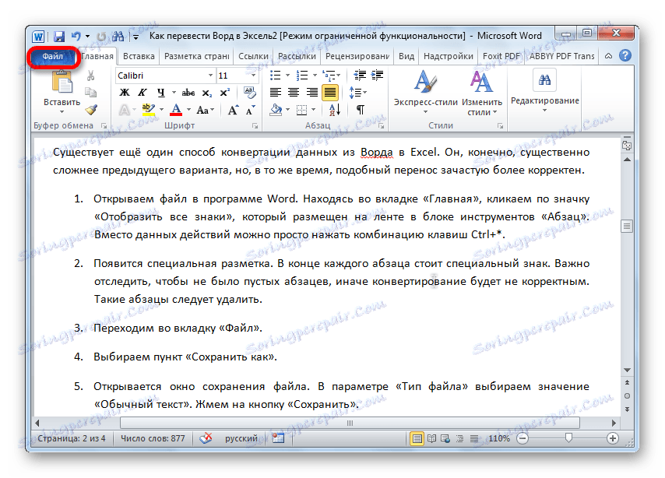The height and width of the screenshot is (478, 665).
Task: Click the zoom out (minus) control
Action: tap(521, 438)
